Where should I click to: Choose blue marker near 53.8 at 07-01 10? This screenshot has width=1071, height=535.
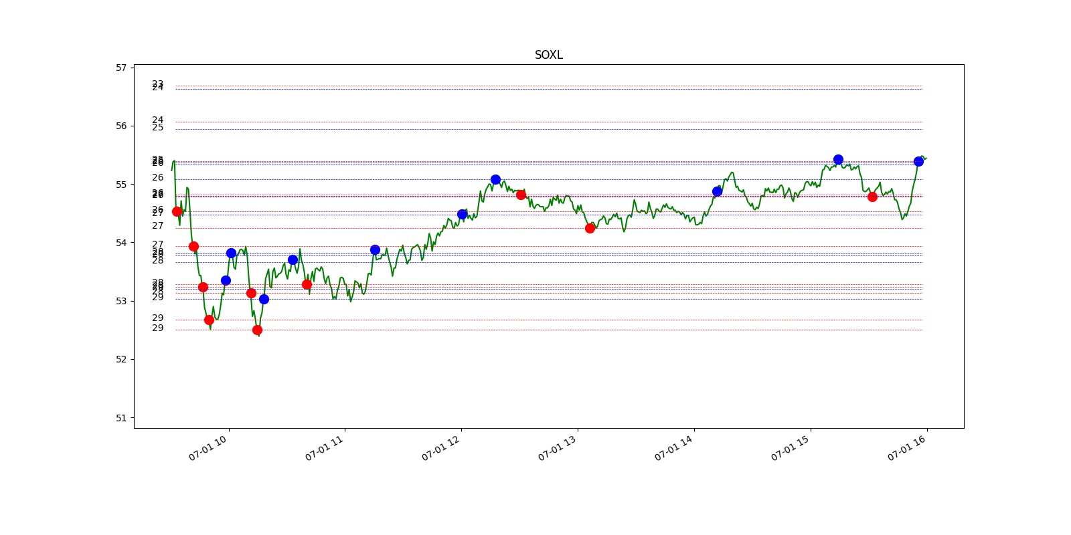[231, 253]
